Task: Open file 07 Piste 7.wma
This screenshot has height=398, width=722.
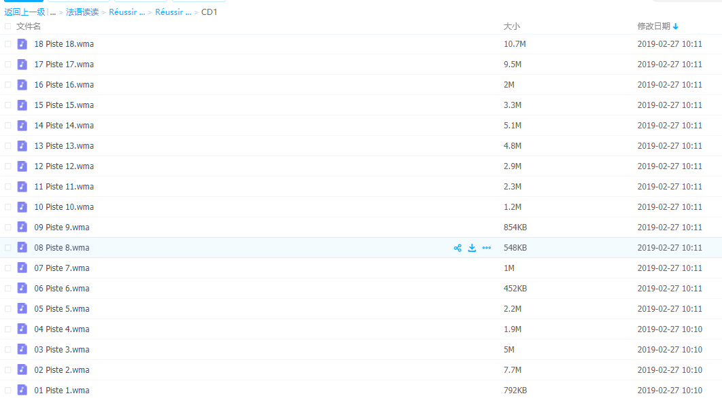Action: click(x=62, y=268)
